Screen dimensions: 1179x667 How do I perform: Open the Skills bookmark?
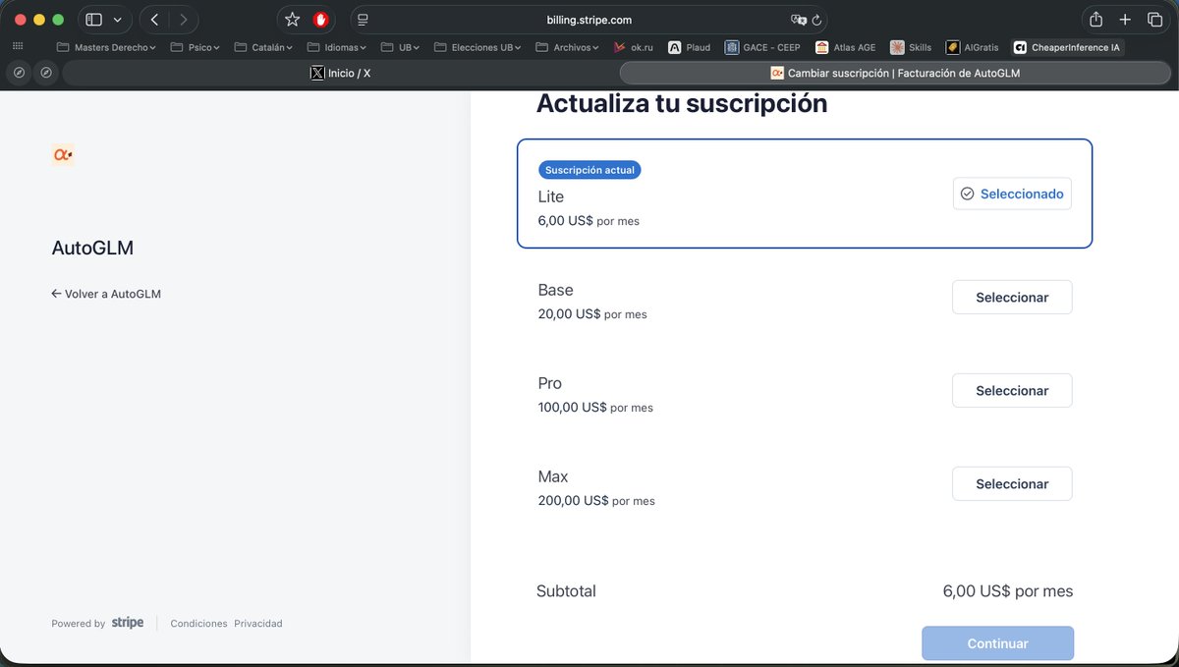click(911, 47)
